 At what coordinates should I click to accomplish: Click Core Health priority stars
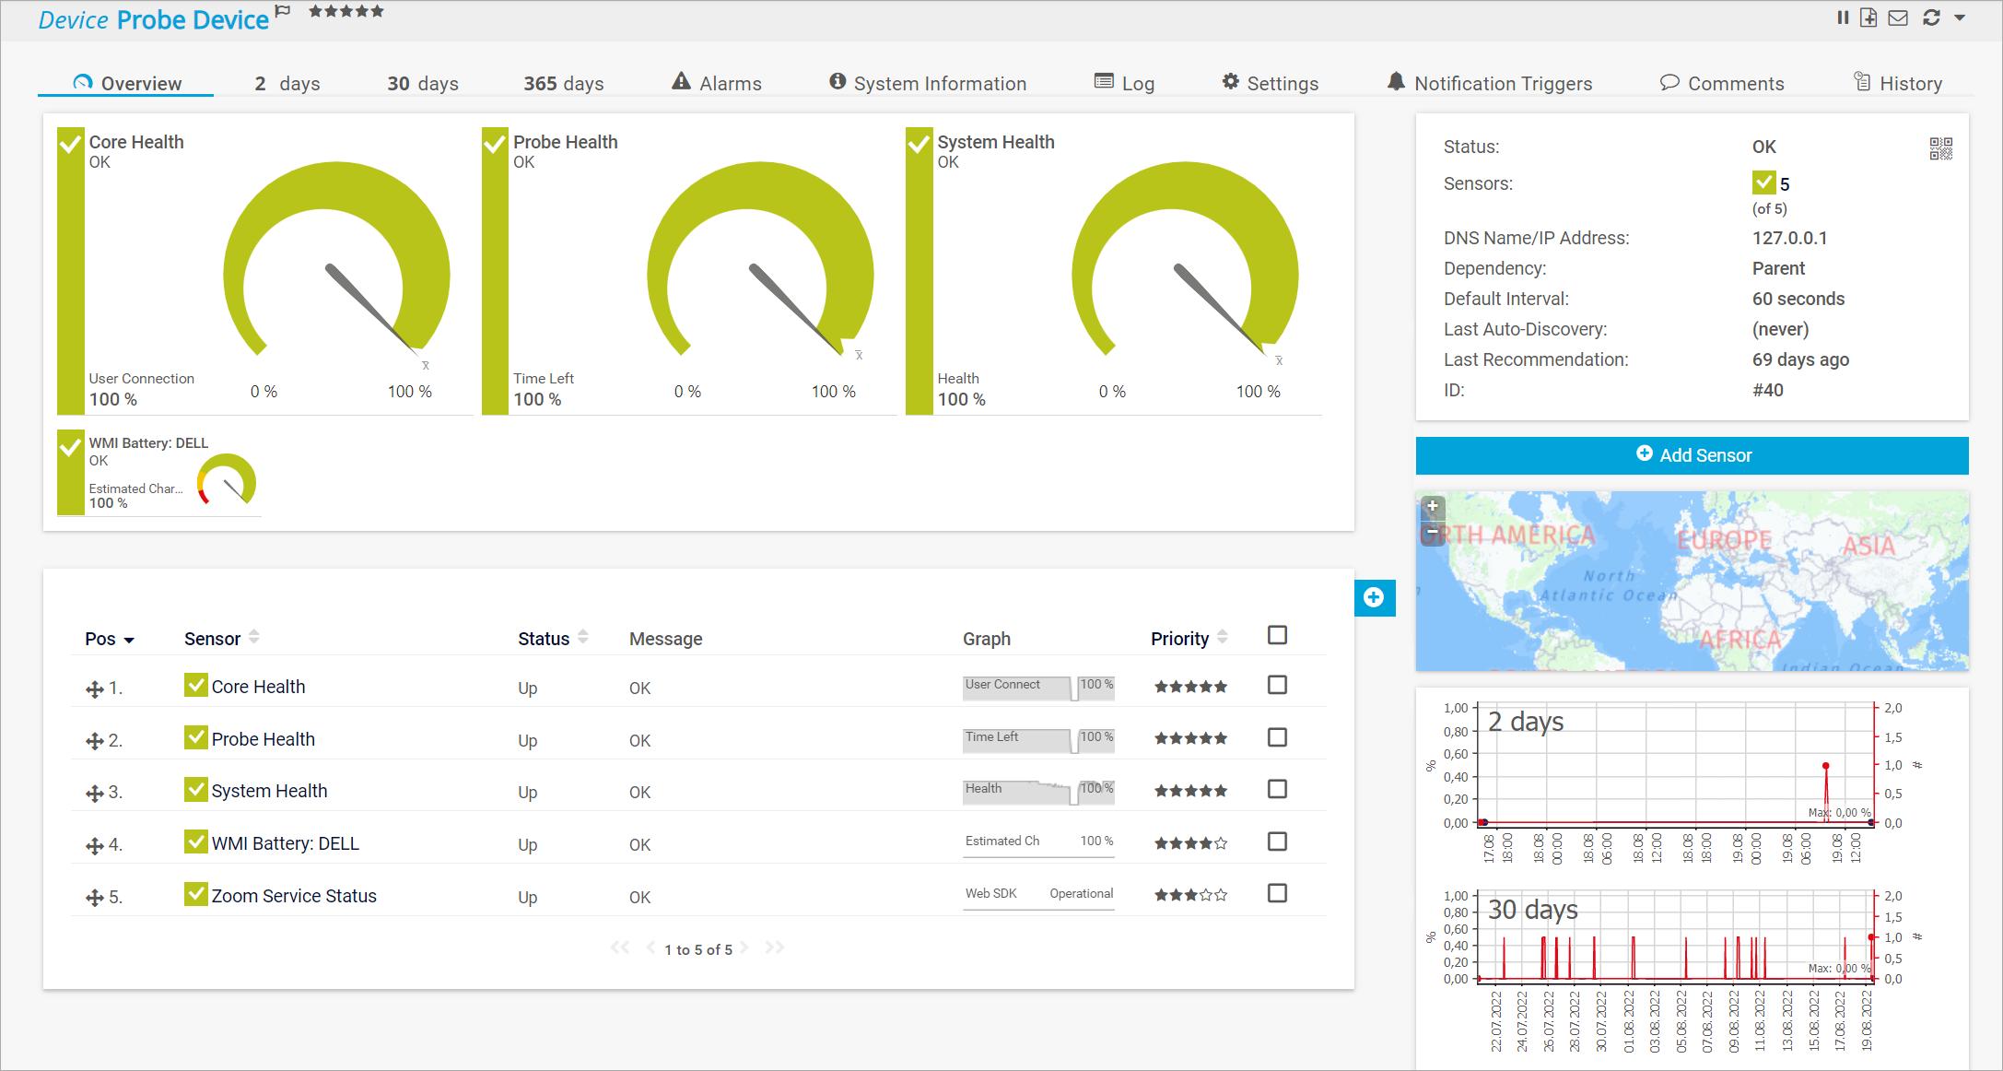pyautogui.click(x=1190, y=687)
